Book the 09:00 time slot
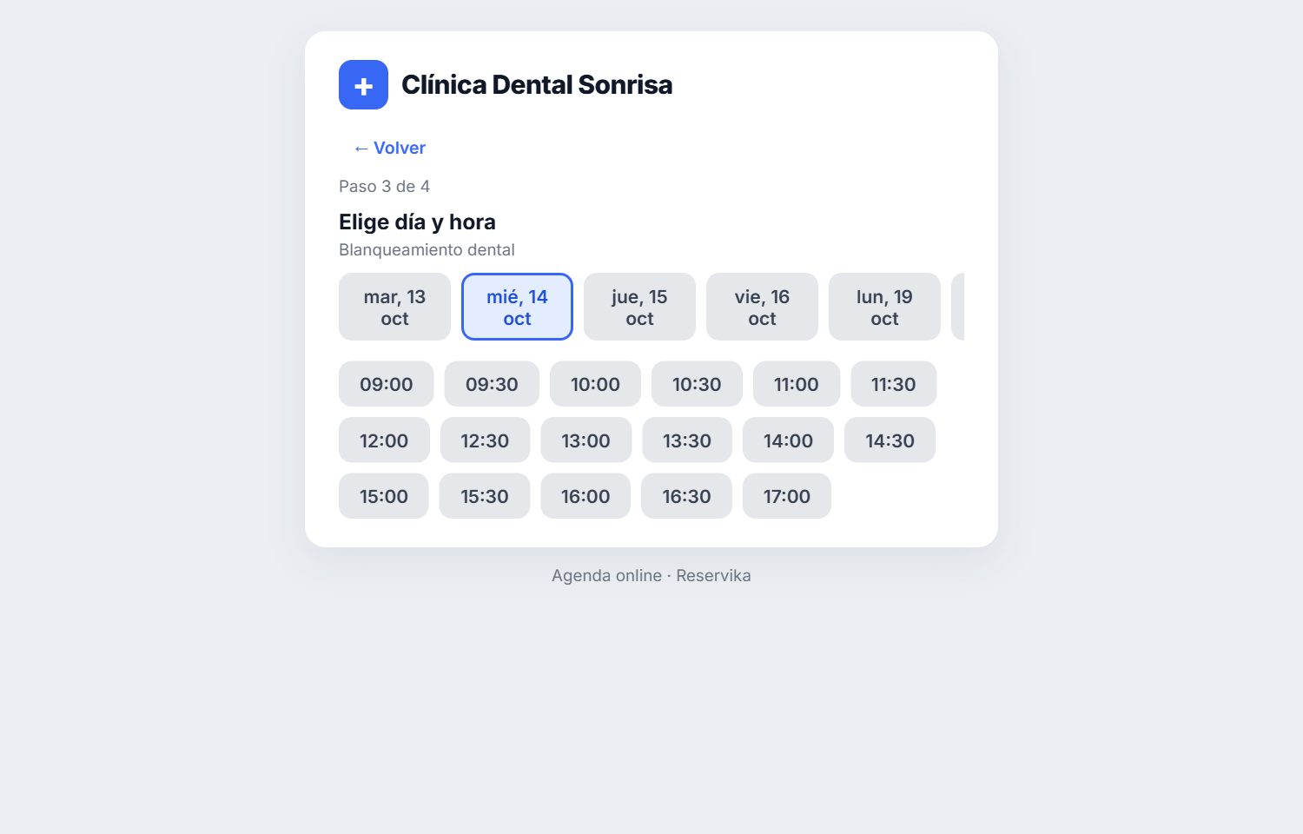 [386, 384]
